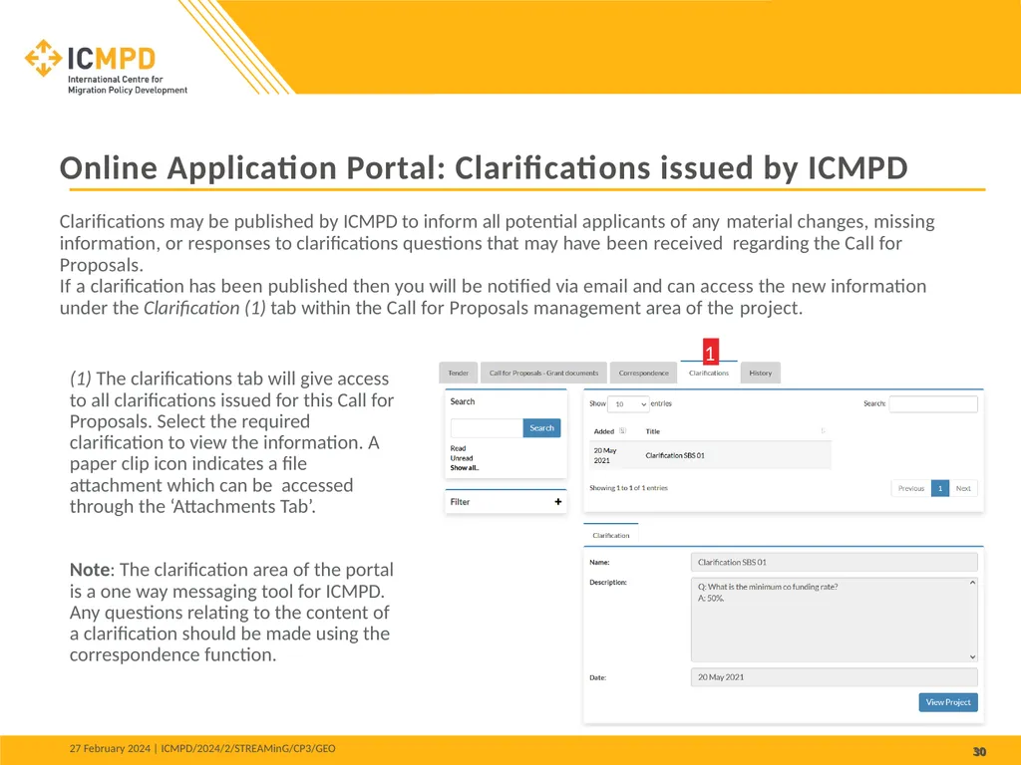This screenshot has width=1021, height=765.
Task: Click the slide number 30
Action: [x=979, y=752]
